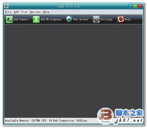Click the Available Memory: 1017Mb status text
The image size is (147, 128).
[x=23, y=121]
